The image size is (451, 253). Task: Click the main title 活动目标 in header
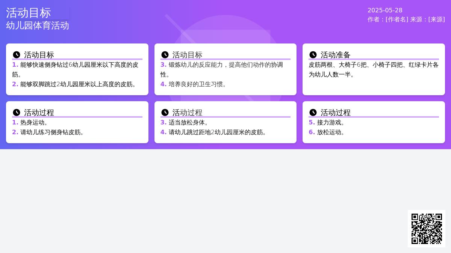pyautogui.click(x=29, y=13)
